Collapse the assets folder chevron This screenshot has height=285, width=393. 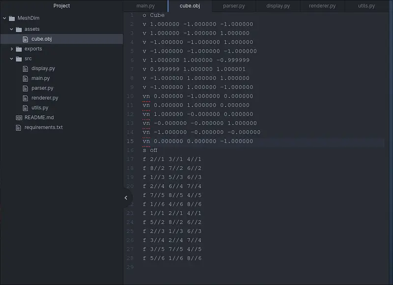pos(11,29)
